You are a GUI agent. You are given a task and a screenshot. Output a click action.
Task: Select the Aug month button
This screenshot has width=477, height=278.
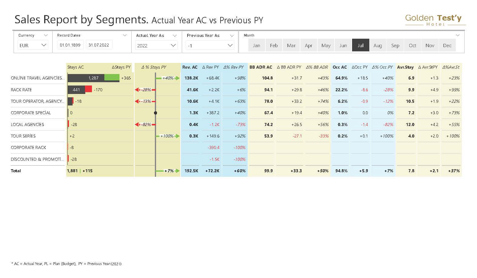tap(378, 45)
